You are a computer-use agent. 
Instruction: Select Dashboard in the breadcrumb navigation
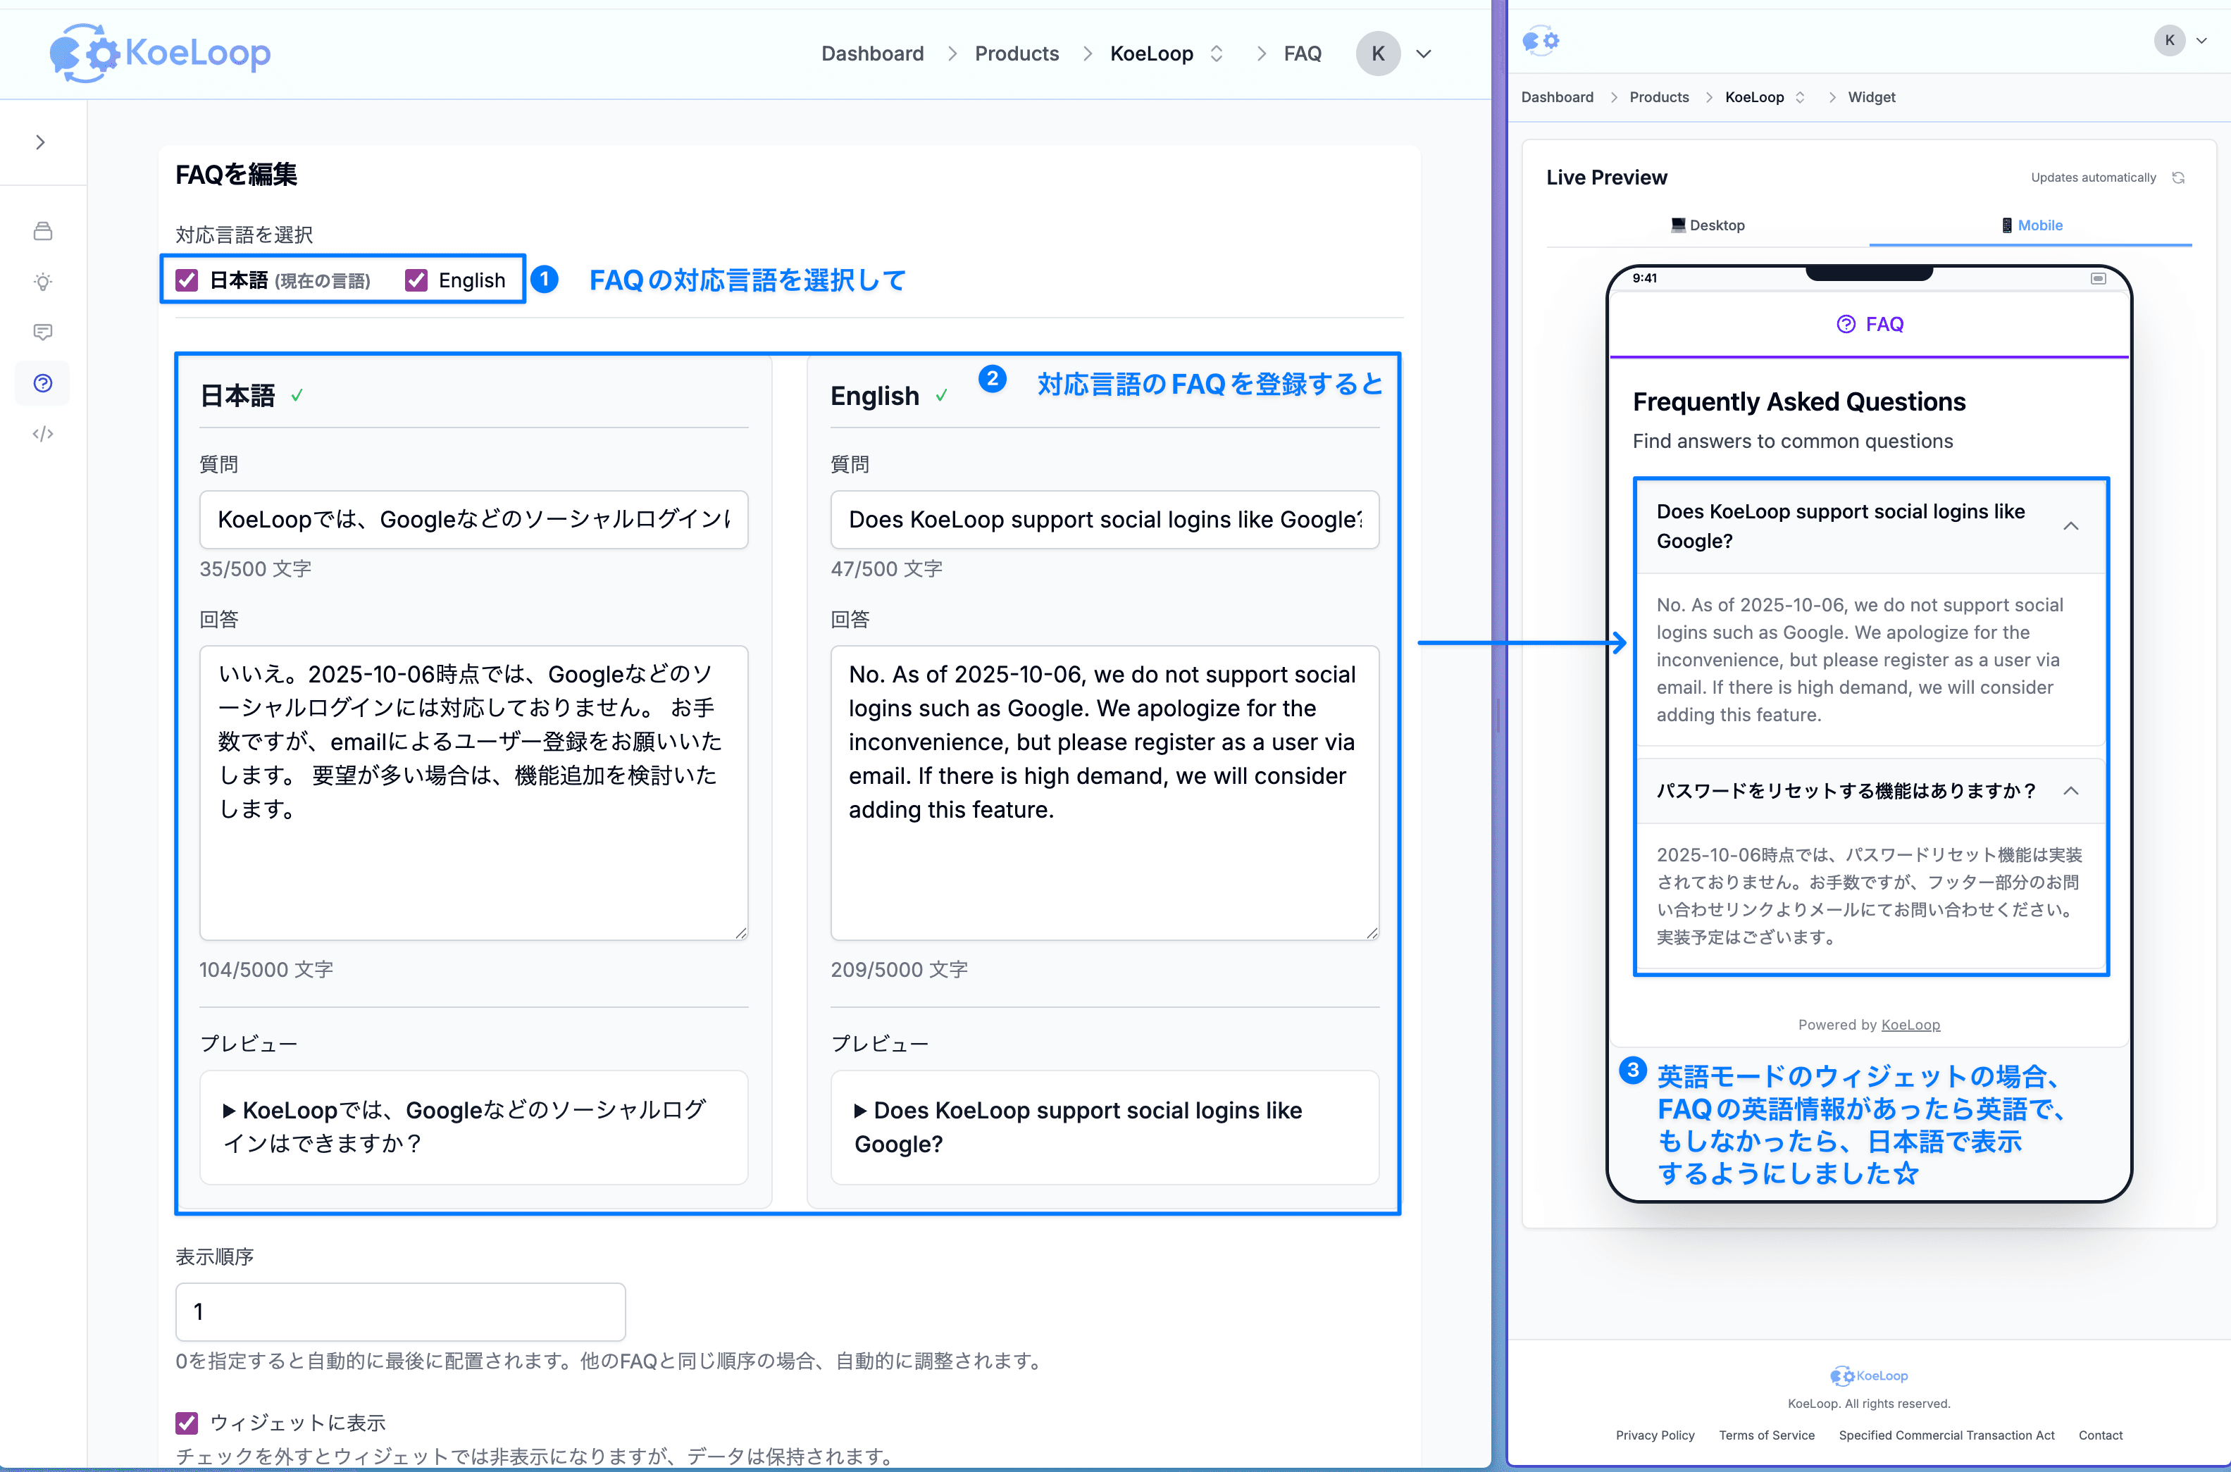(x=872, y=54)
